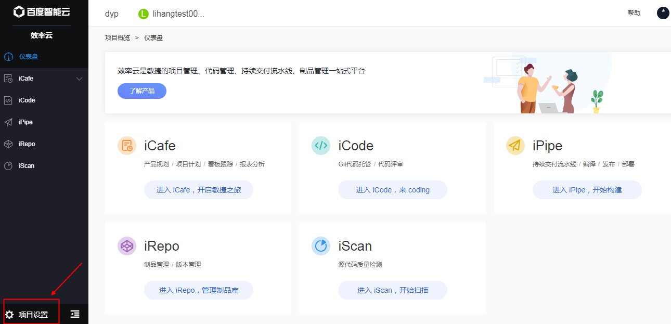Select the iScan icon in the sidebar
Screen dimensions: 671x324
8,166
